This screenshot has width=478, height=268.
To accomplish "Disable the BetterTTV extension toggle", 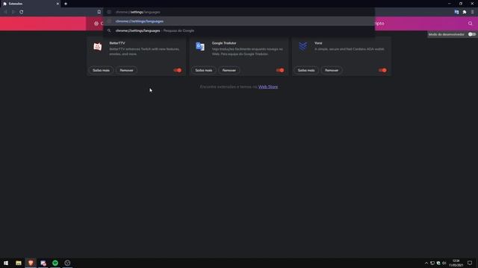I will click(178, 70).
